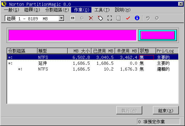Click the 0 項預定作業 status bar entry
This screenshot has height=126, width=185.
pos(158,121)
